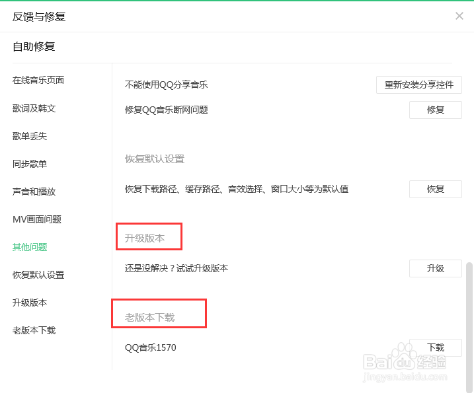Click the 修复QQ音乐断网问题 text
474x393 pixels.
166,110
